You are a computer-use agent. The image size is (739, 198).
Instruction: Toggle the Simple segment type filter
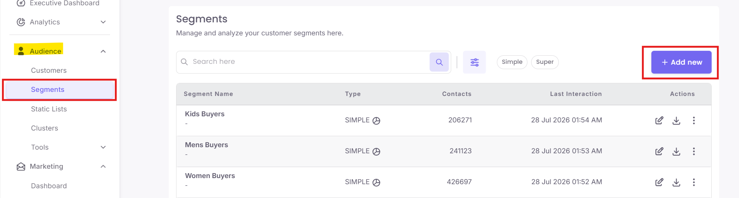coord(512,62)
